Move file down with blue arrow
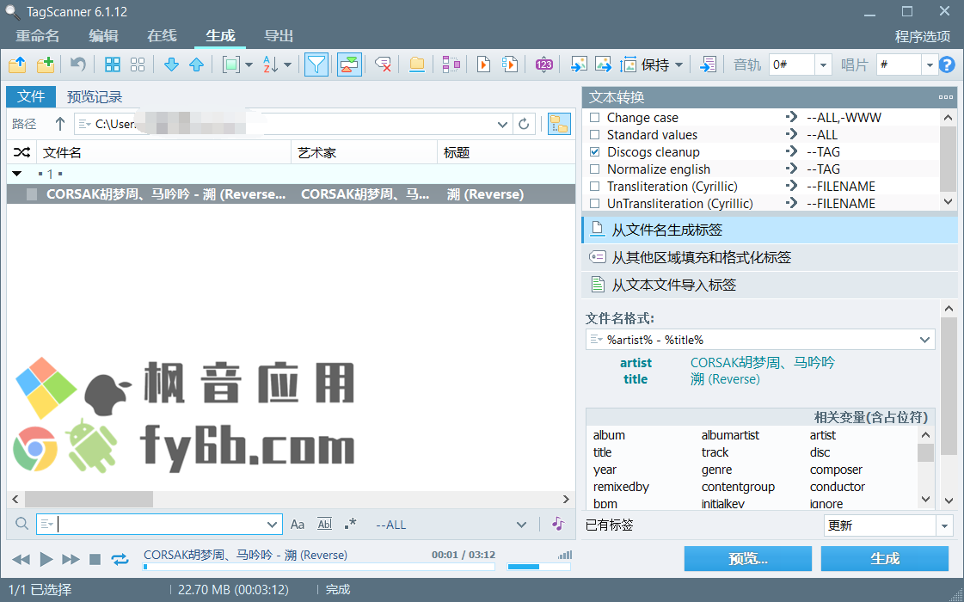964x602 pixels. [171, 64]
